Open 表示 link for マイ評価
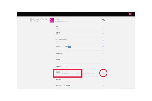 coord(103,60)
